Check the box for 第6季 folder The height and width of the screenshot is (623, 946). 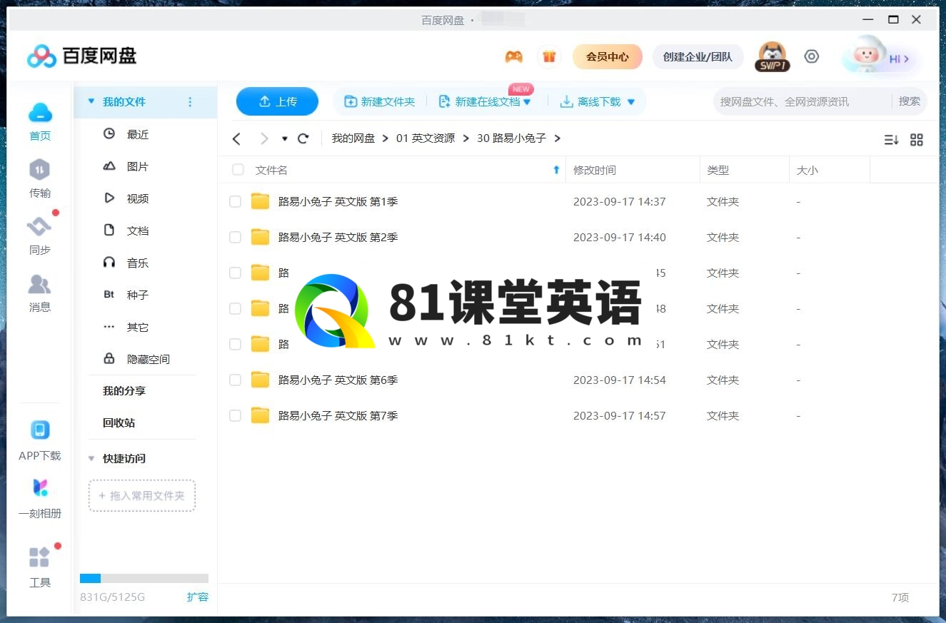[235, 380]
